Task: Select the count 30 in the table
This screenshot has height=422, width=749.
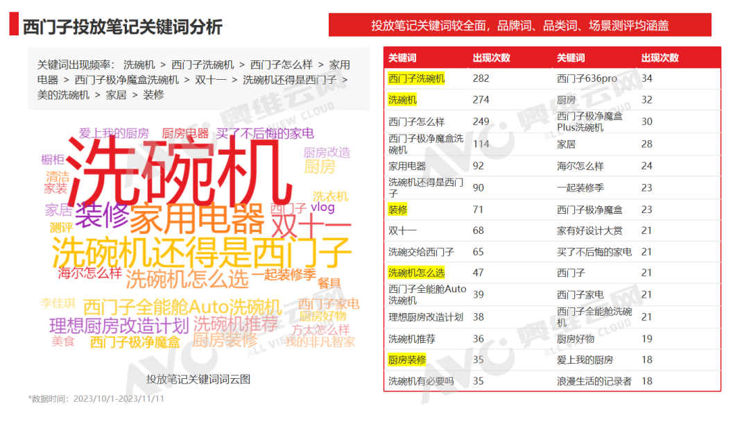Action: tap(647, 121)
